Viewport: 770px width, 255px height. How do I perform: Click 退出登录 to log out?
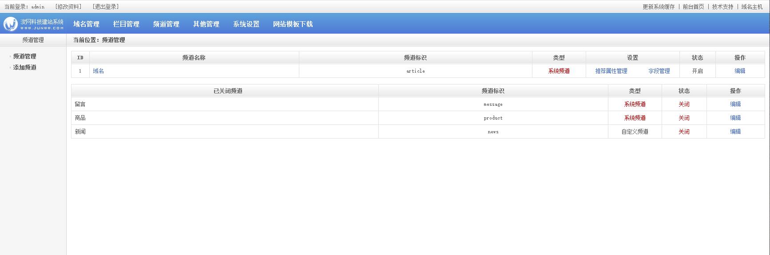pyautogui.click(x=106, y=7)
